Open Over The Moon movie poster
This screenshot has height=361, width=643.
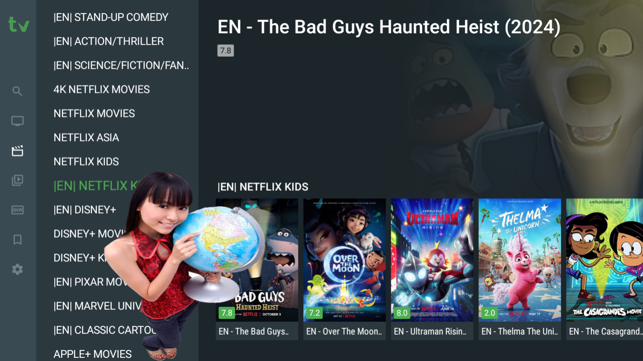pyautogui.click(x=345, y=269)
